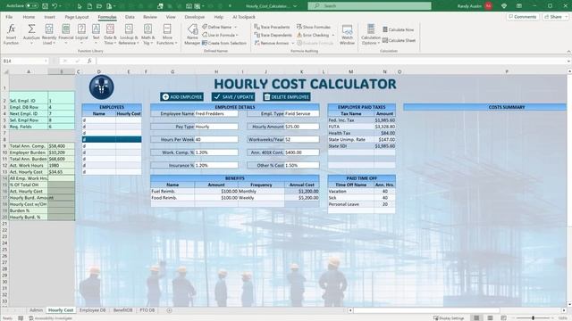Click the ADD EMPLOYEE button
This screenshot has height=321, width=572.
(x=181, y=97)
